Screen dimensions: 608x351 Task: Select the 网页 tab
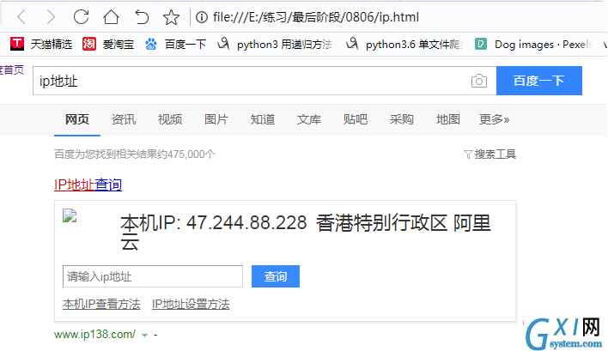[77, 119]
